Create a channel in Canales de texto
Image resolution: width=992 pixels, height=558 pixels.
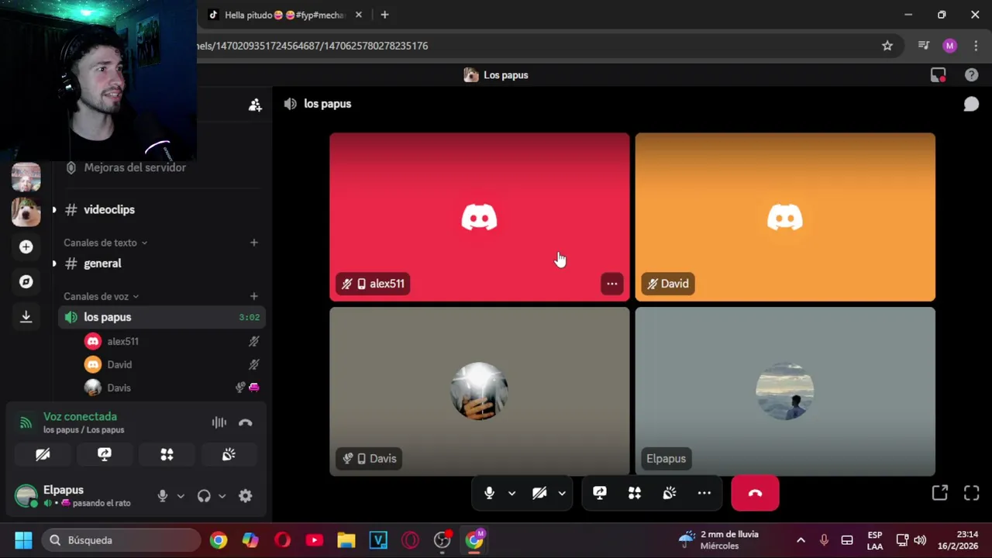pos(253,243)
